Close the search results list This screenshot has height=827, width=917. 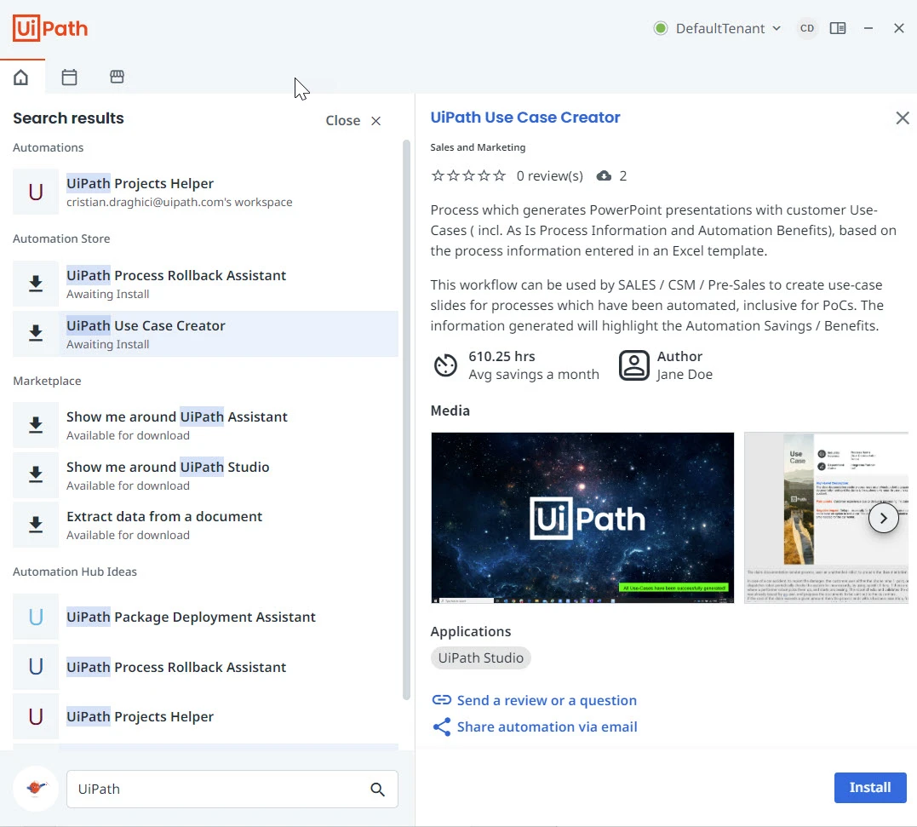(353, 120)
